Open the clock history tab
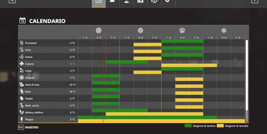 pyautogui.click(x=154, y=1)
